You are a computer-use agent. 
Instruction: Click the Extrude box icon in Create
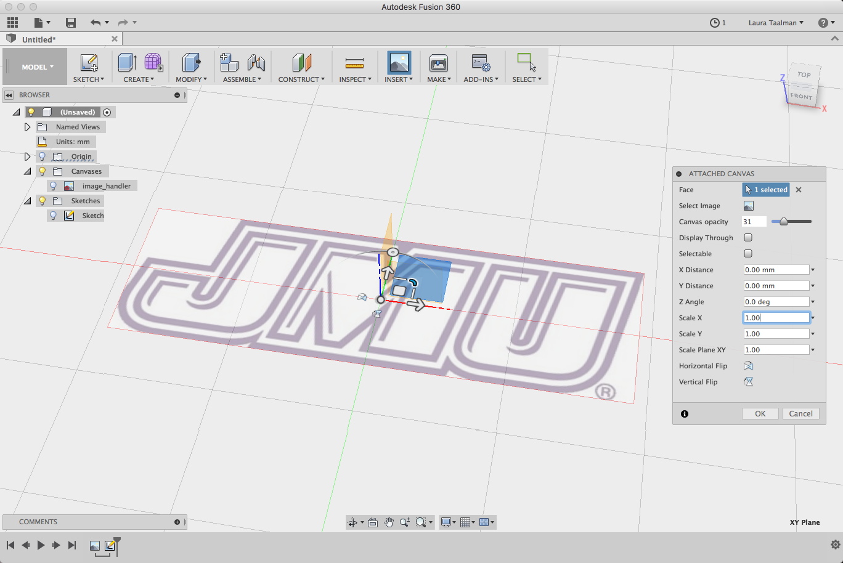tap(127, 62)
